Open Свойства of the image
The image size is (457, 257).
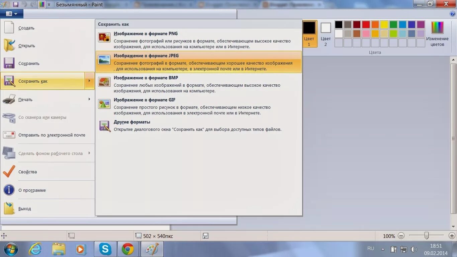pyautogui.click(x=48, y=172)
